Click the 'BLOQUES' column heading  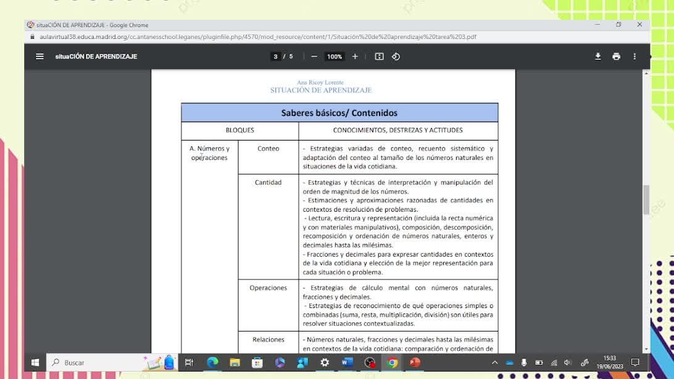coord(240,130)
